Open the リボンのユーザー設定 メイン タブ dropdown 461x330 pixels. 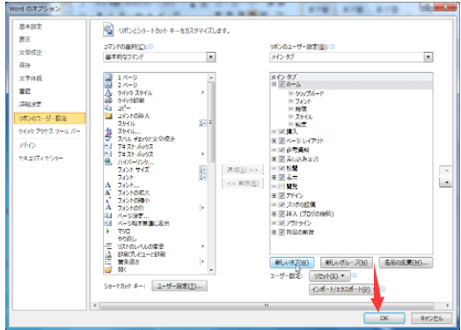point(428,57)
